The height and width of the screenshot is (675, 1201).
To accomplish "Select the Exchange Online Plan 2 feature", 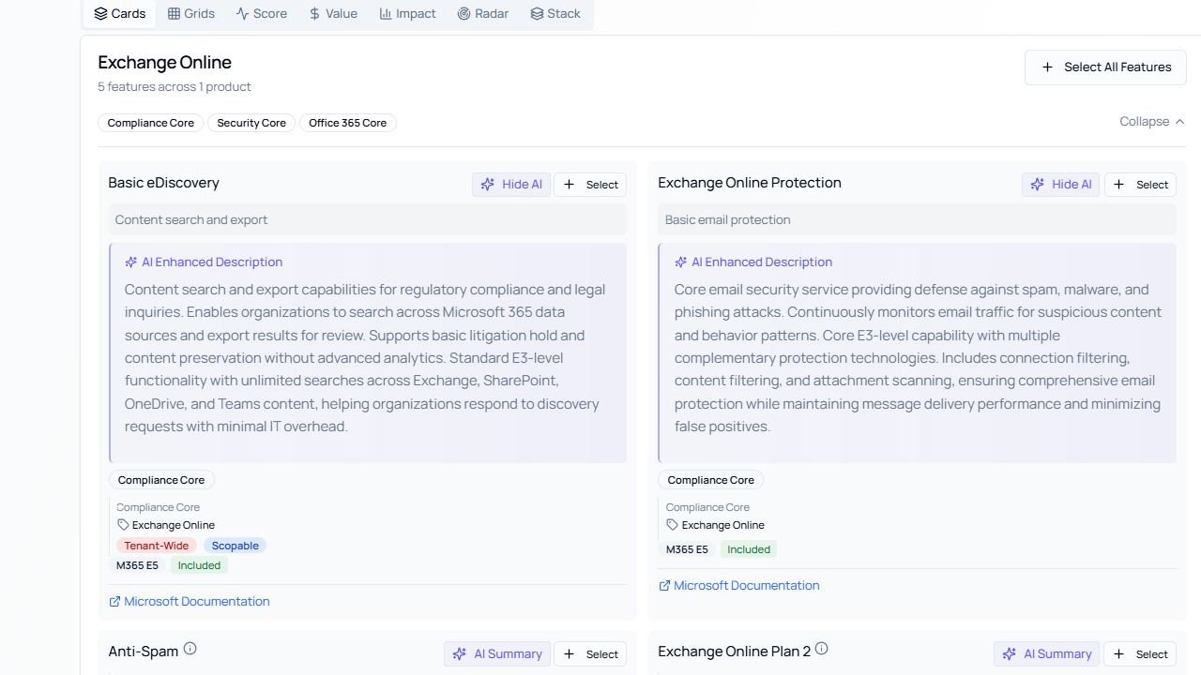I will (x=1140, y=654).
